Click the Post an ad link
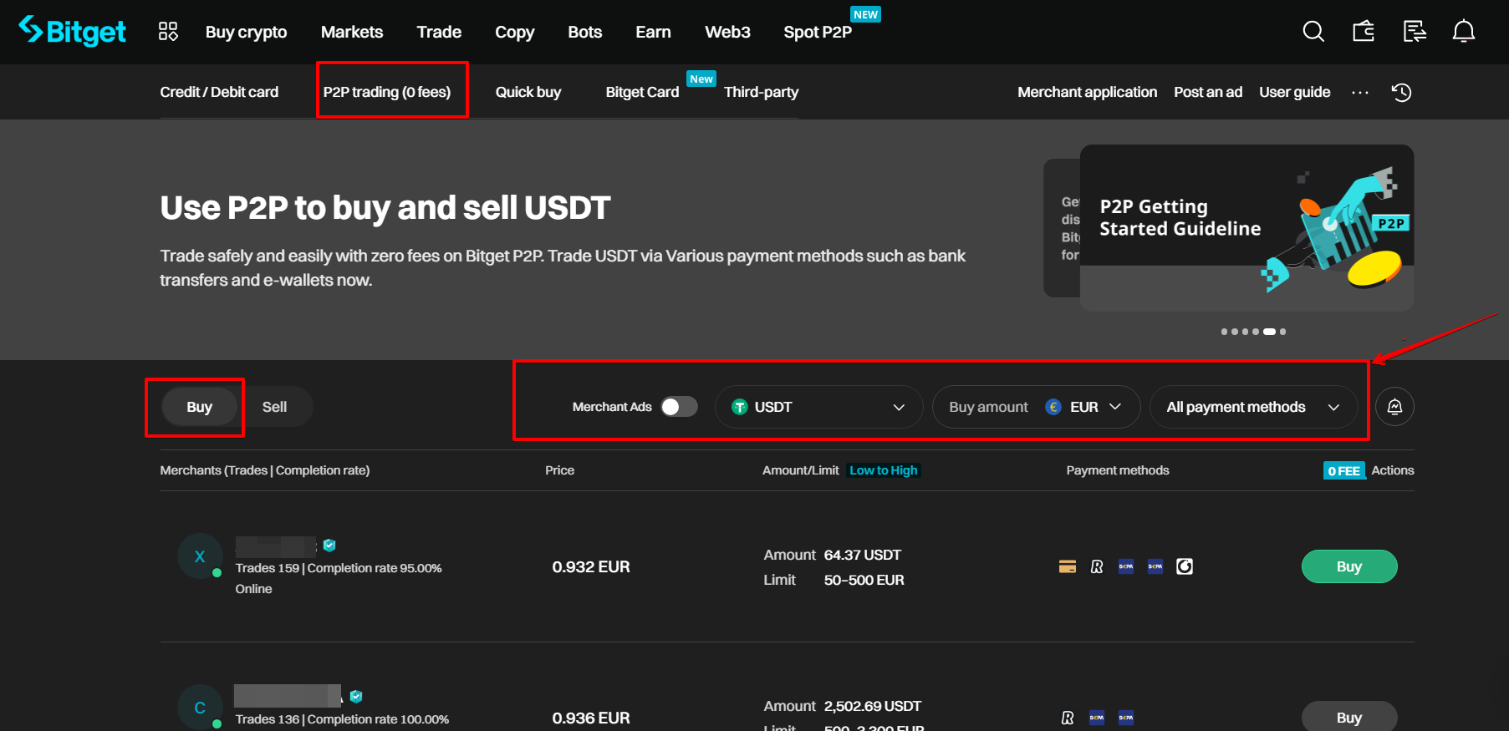The height and width of the screenshot is (731, 1509). 1208,92
